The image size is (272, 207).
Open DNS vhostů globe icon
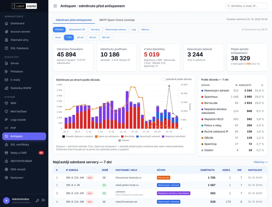(x=6, y=169)
